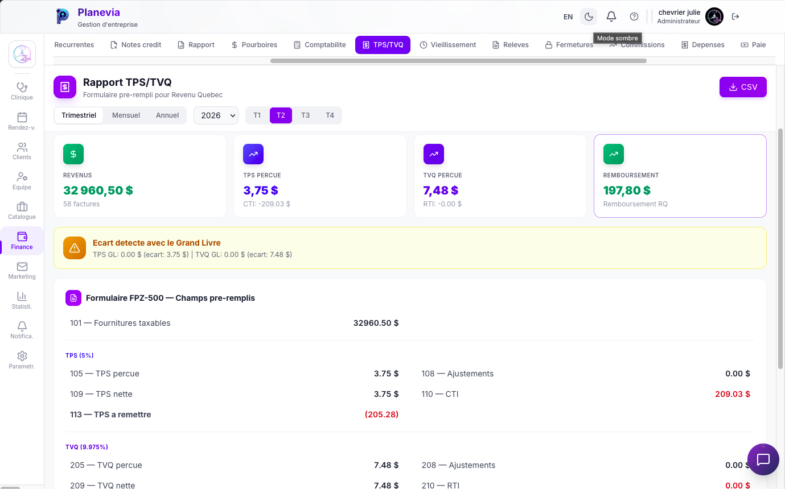Open the Pourboires tab

pyautogui.click(x=254, y=45)
